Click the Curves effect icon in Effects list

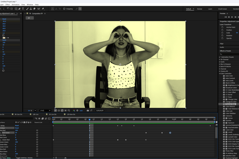tap(226, 118)
